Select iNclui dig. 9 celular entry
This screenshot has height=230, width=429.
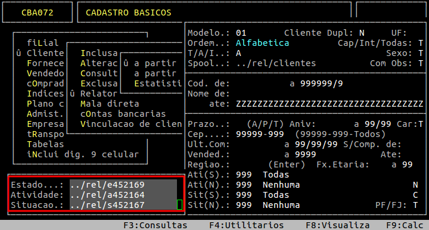tap(83, 154)
